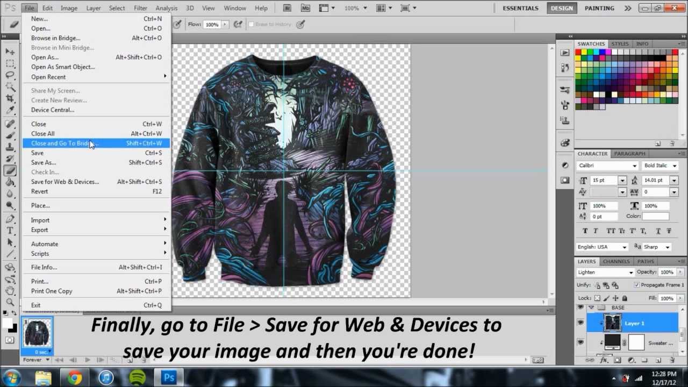This screenshot has width=688, height=387.
Task: Open the English: USA language dropdown
Action: pos(624,247)
